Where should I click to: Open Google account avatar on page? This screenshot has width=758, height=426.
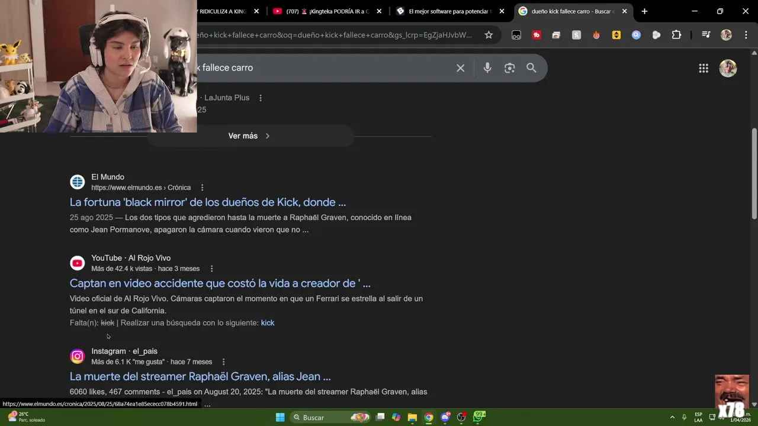click(x=728, y=68)
